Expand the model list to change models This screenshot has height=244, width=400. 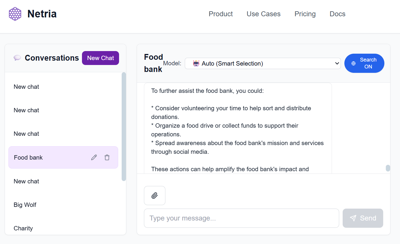[x=263, y=63]
